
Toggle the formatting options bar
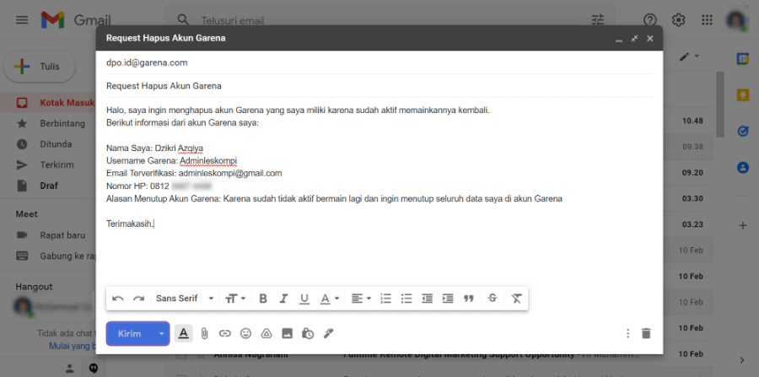point(184,333)
